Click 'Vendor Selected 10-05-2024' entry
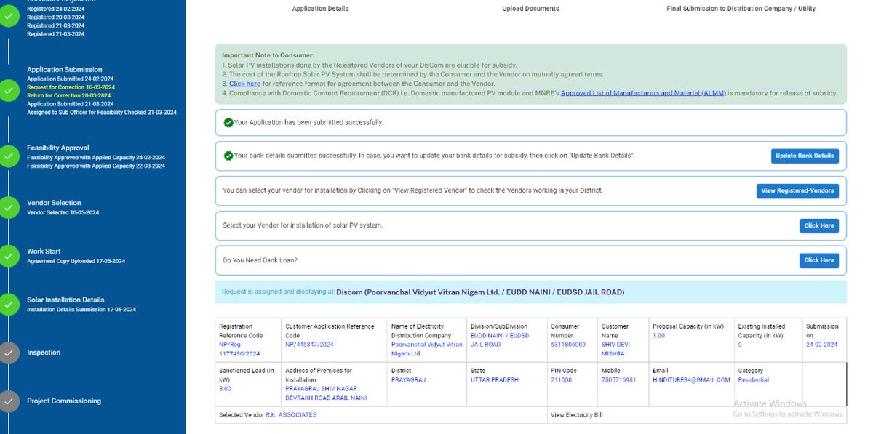This screenshot has width=873, height=434. pos(63,212)
